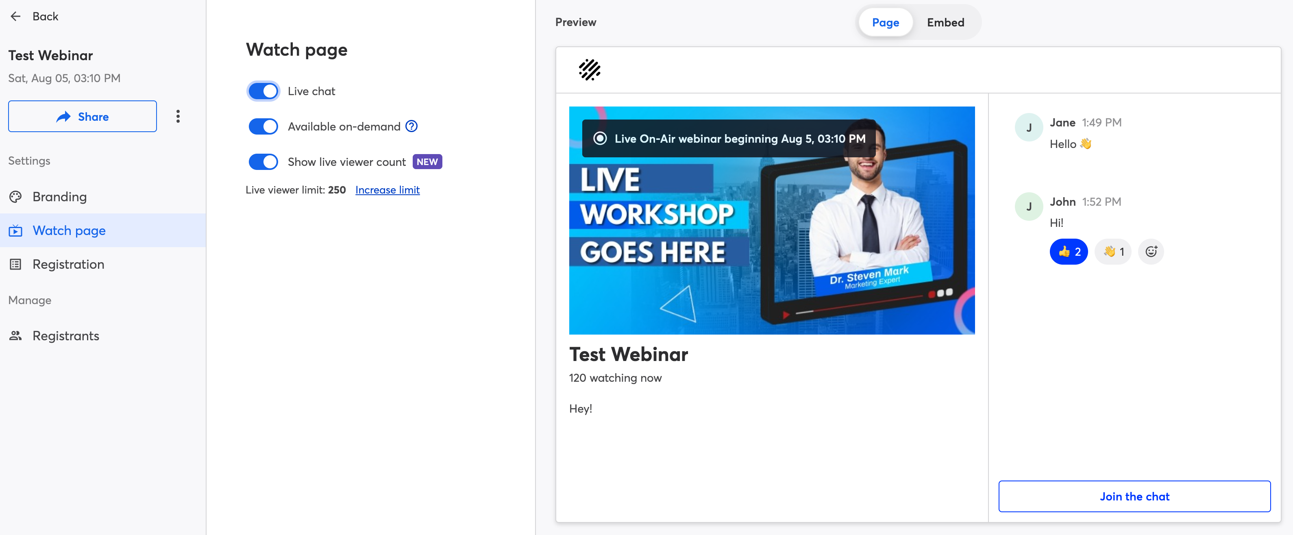Screen dimensions: 1293x535
Task: Click Join the chat button
Action: pyautogui.click(x=1134, y=496)
